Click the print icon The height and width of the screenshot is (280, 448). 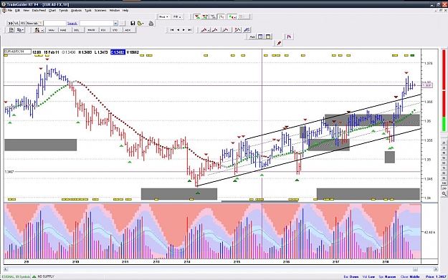tap(151, 23)
